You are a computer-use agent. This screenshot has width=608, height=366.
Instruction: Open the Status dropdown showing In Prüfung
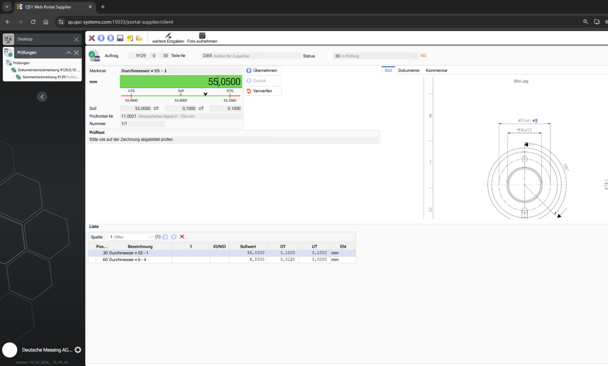pyautogui.click(x=375, y=56)
